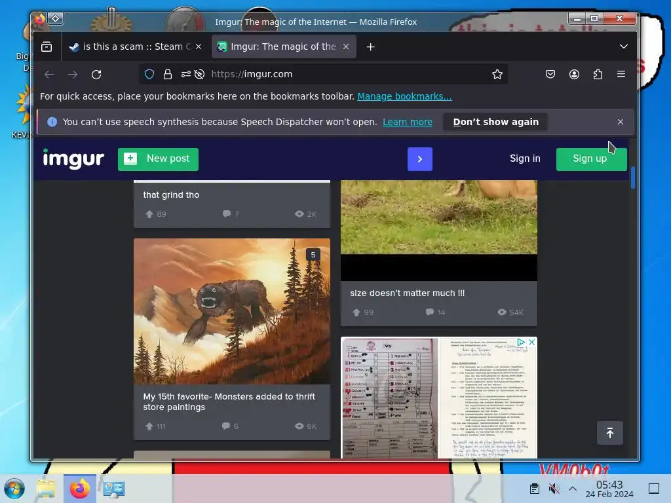Open tracking protection shield panel
The width and height of the screenshot is (671, 503).
click(x=149, y=75)
